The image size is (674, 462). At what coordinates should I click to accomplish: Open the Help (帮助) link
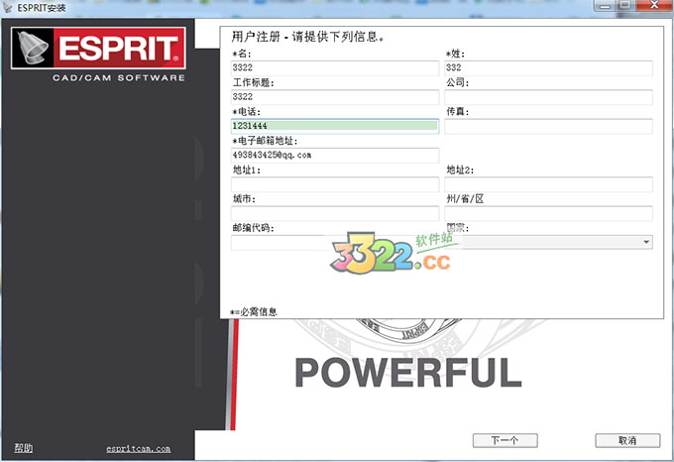click(23, 448)
